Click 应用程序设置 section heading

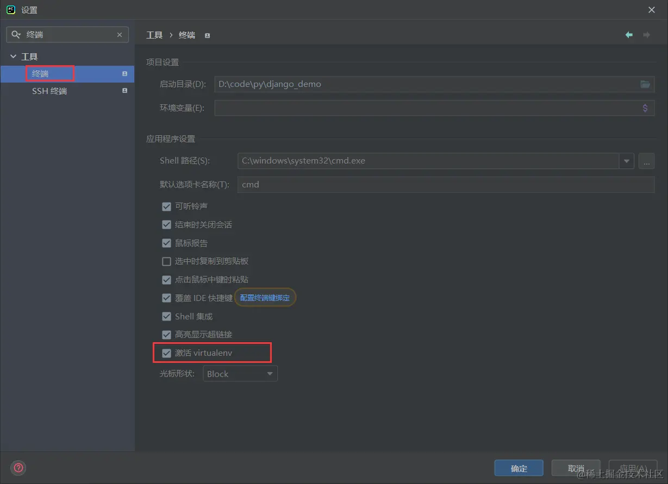tap(171, 139)
